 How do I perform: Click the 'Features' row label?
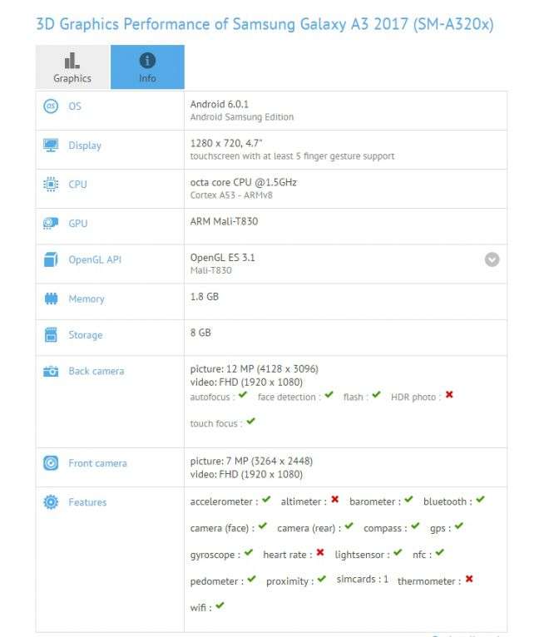coord(87,502)
